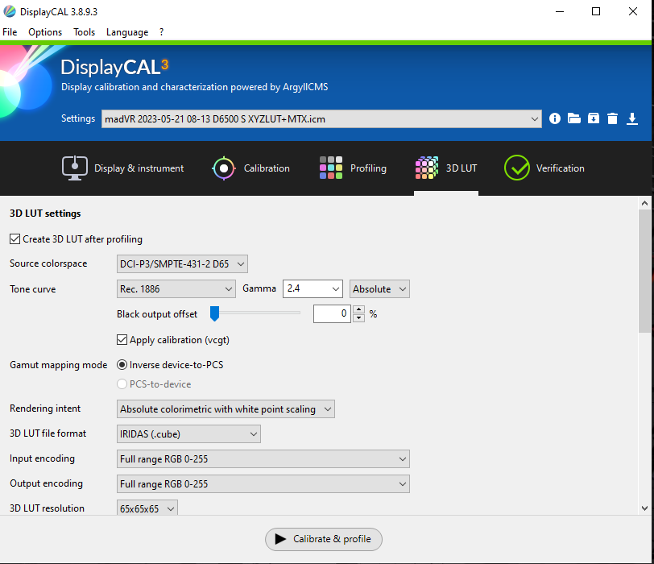Open the Gamma 2.4 combo box

(x=313, y=288)
